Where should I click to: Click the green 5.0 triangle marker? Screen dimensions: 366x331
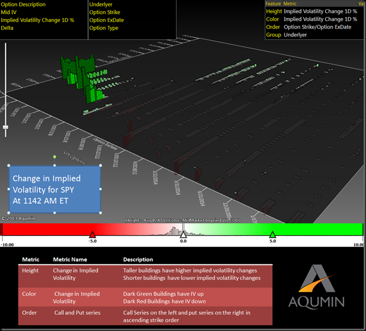[x=273, y=234]
